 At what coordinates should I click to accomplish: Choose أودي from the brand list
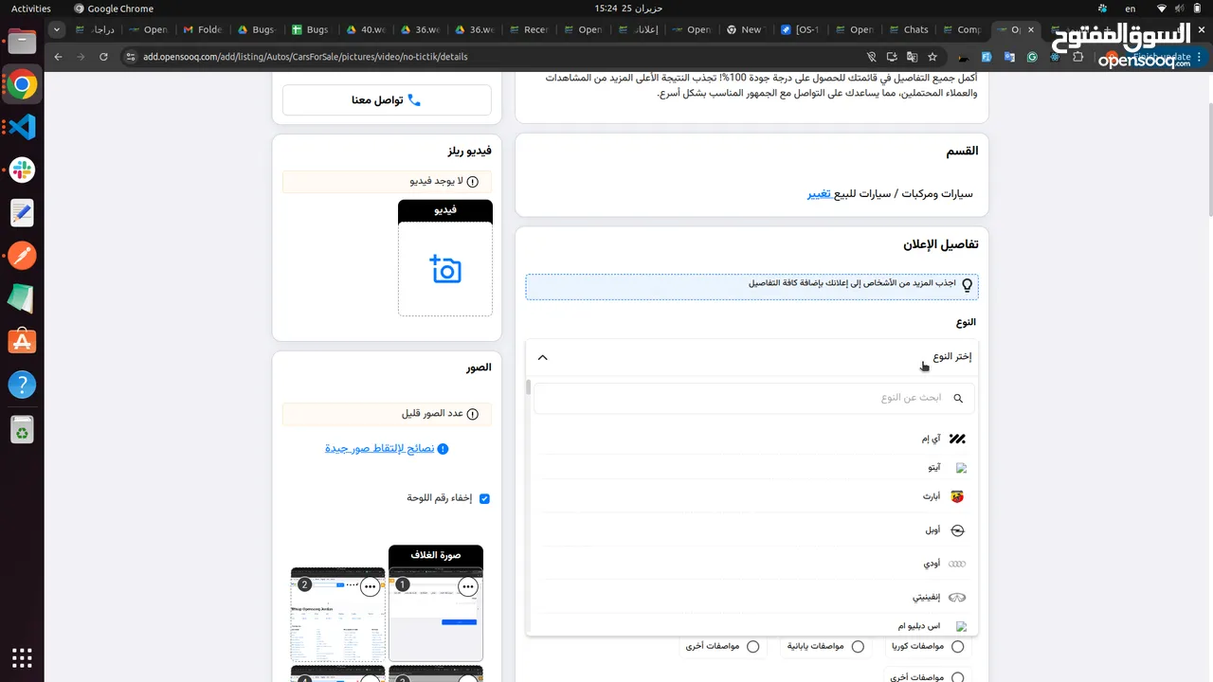[x=754, y=564]
